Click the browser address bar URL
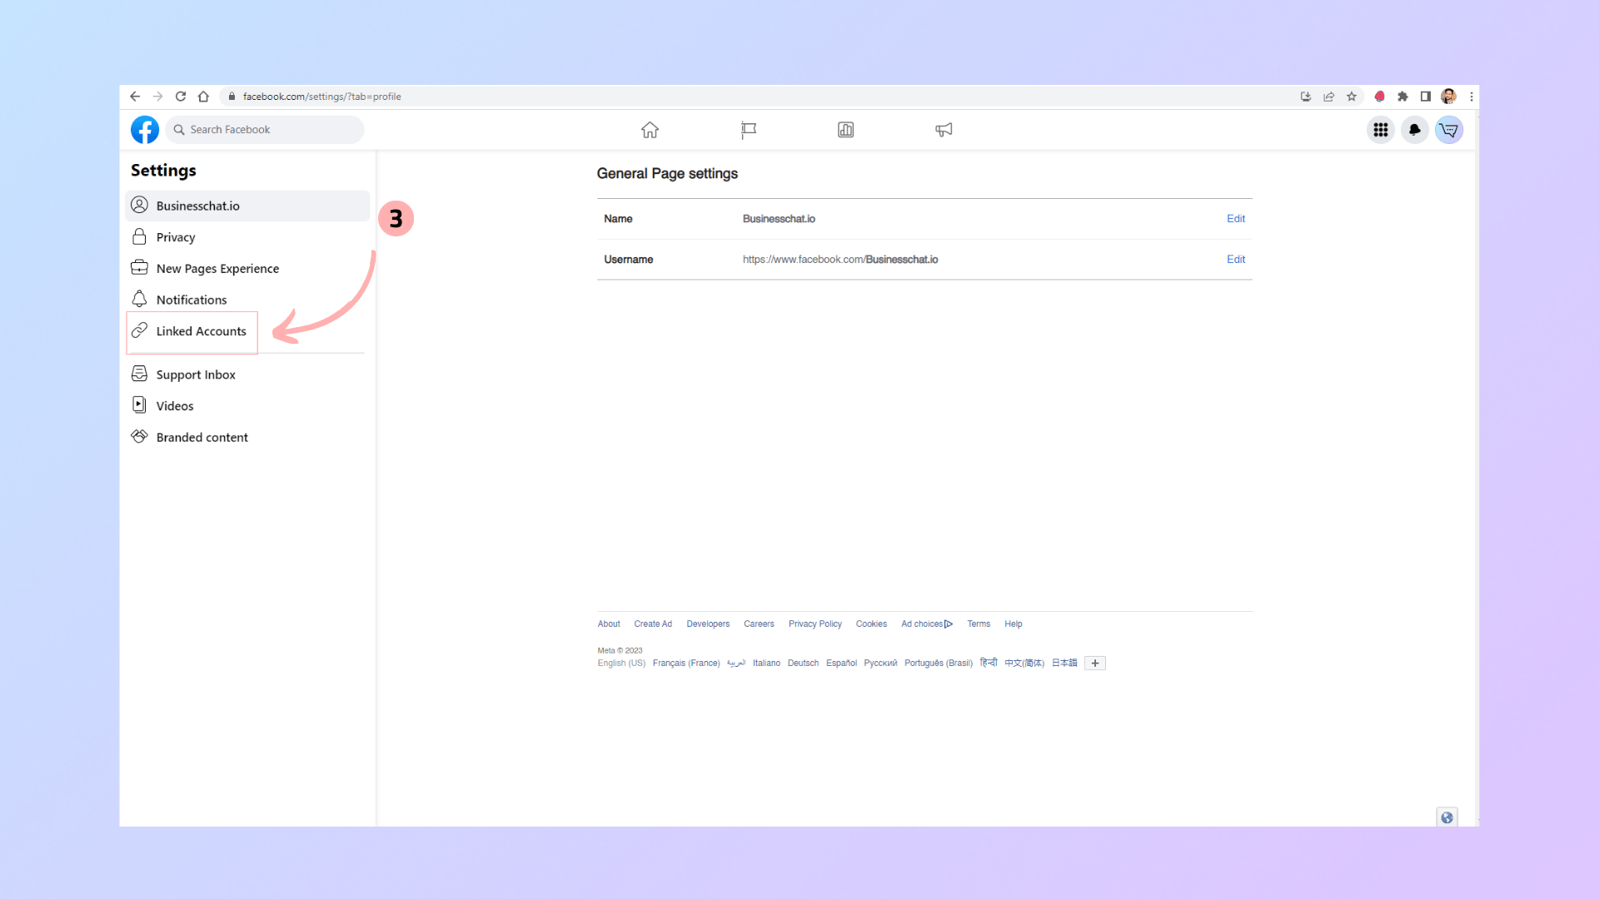This screenshot has width=1599, height=899. pos(322,97)
